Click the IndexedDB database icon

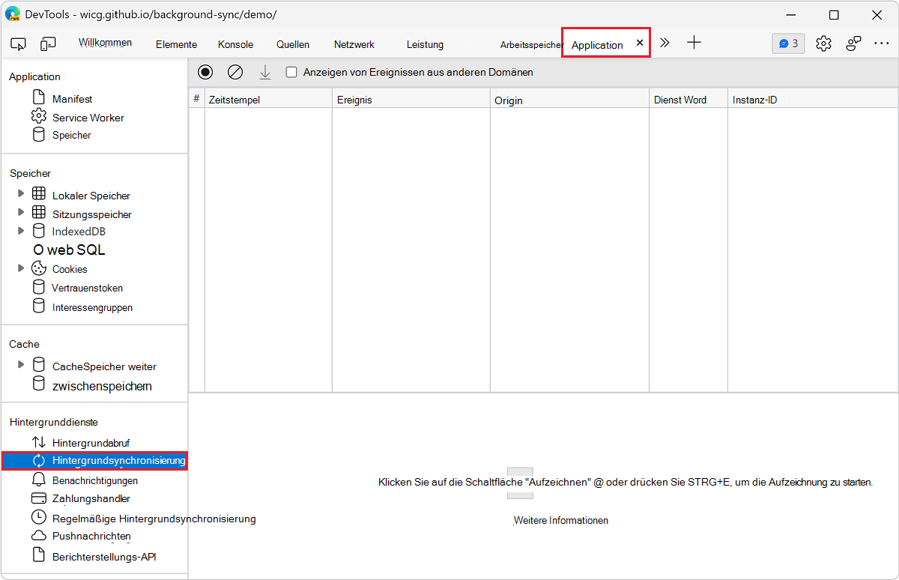[39, 231]
